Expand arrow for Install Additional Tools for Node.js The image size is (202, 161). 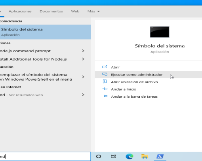point(83,59)
